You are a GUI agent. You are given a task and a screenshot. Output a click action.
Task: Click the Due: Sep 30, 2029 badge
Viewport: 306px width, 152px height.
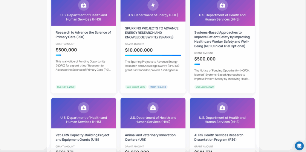tap(136, 87)
